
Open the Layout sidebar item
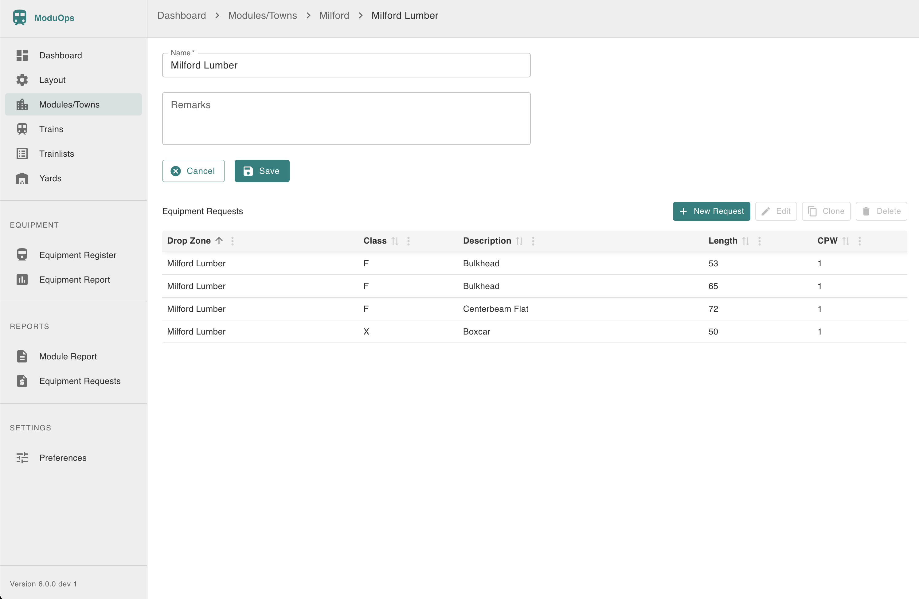73,80
